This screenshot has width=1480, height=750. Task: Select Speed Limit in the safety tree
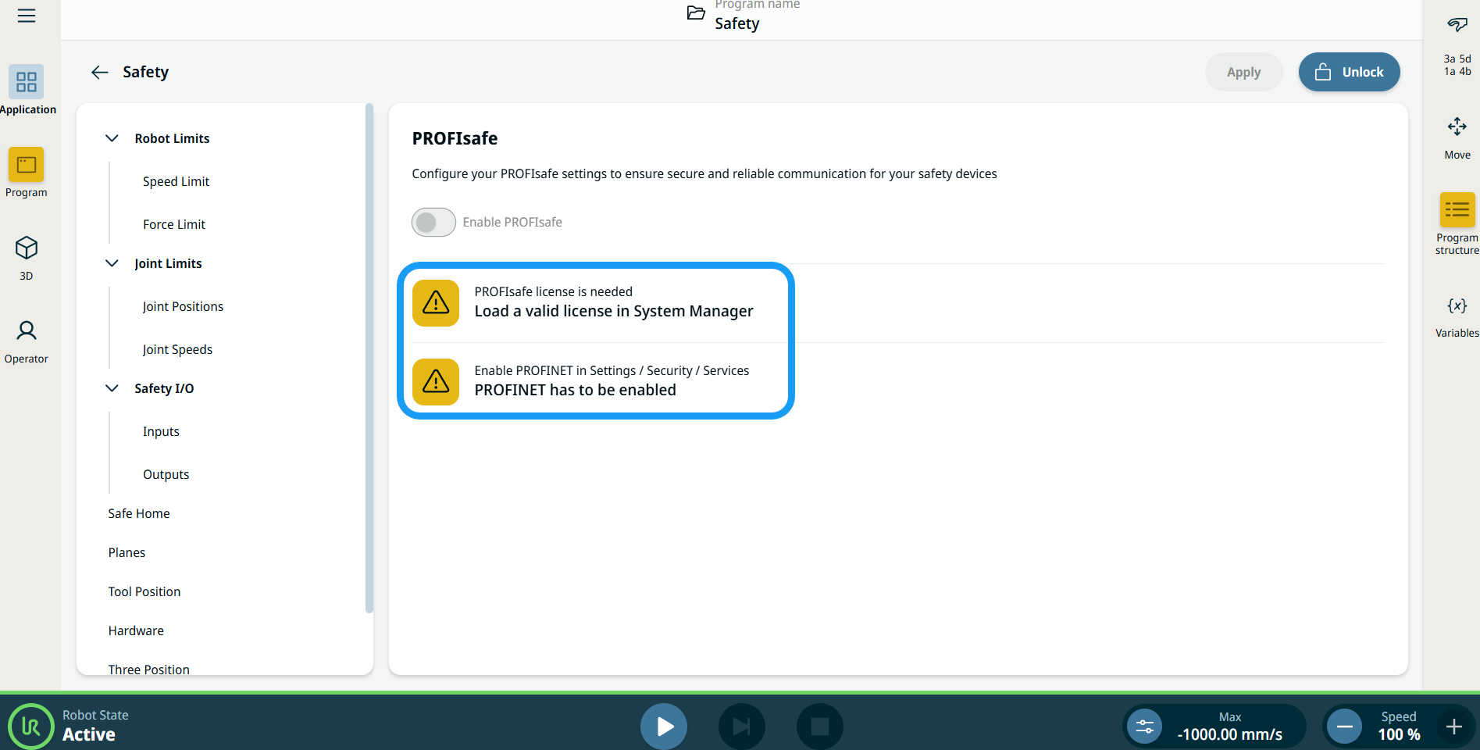coord(176,181)
